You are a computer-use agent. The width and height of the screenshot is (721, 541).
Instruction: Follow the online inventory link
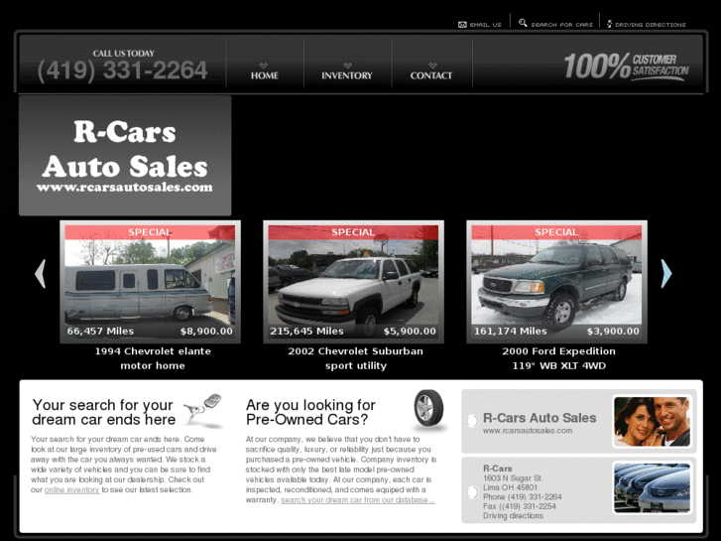tap(71, 490)
